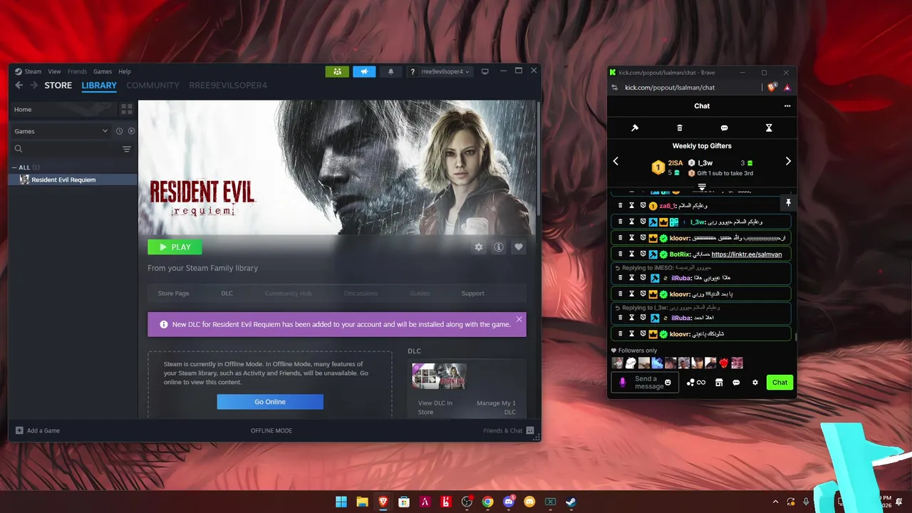Show previous weekly gifters page
912x513 pixels.
pyautogui.click(x=616, y=161)
